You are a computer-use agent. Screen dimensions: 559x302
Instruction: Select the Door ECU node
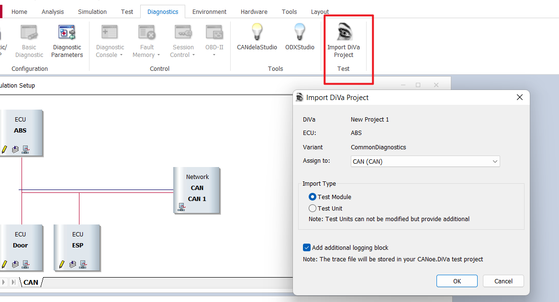pyautogui.click(x=21, y=248)
